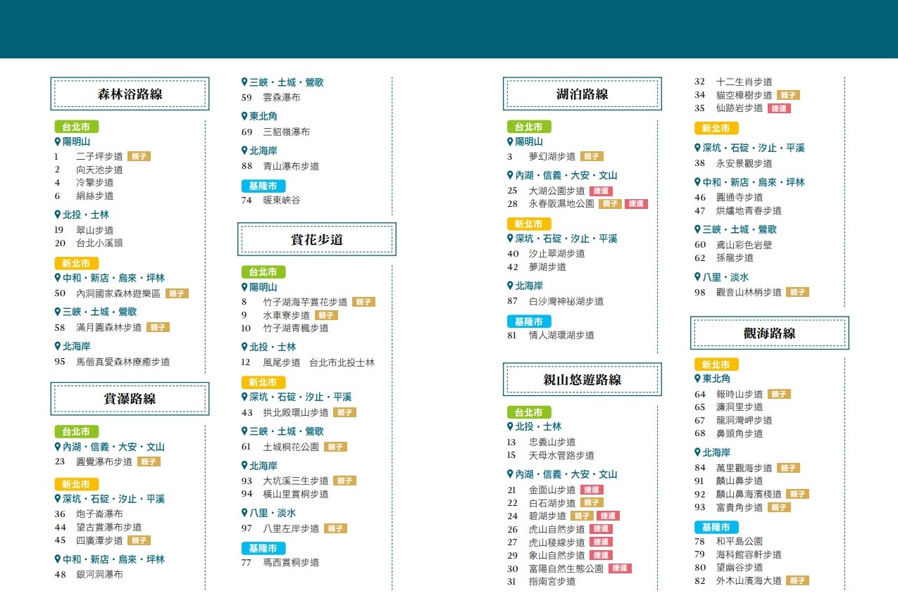Select the 湖泊路線 section heading
The height and width of the screenshot is (598, 898).
(x=582, y=94)
